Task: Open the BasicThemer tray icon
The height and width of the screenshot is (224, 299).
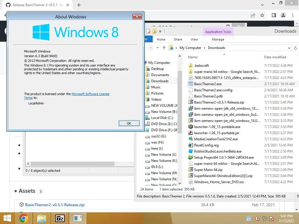Action: (249, 219)
